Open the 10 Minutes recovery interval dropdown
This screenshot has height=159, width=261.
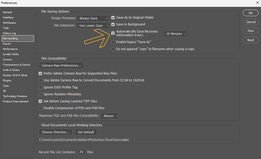[175, 34]
